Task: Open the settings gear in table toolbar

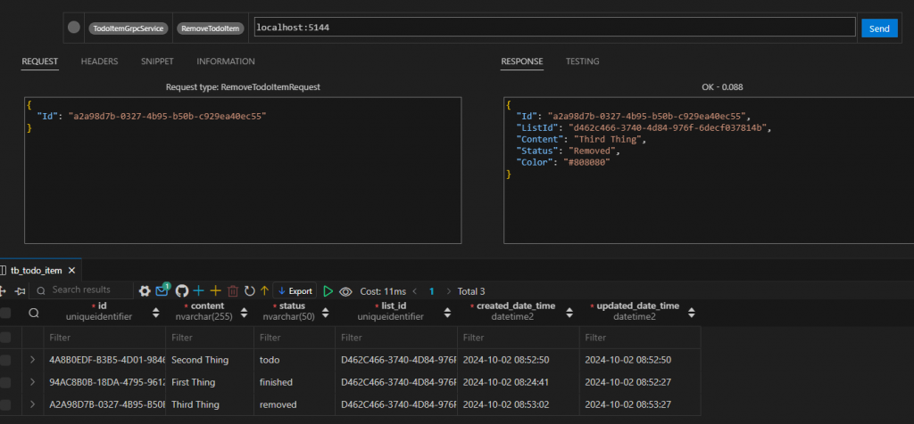Action: click(x=145, y=291)
